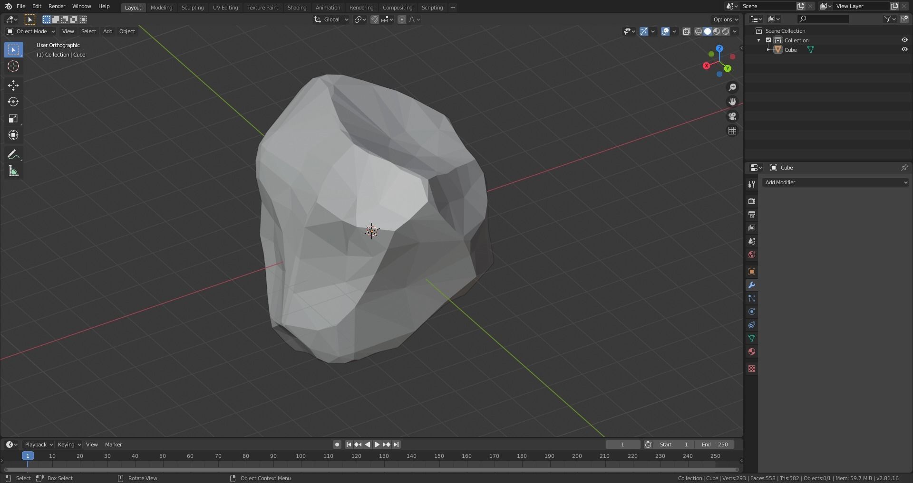The height and width of the screenshot is (483, 913).
Task: Select the Rotate tool
Action: [x=13, y=102]
